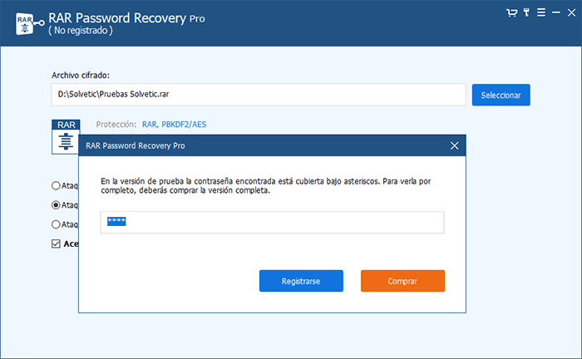Close the main RAR Password Recovery window
This screenshot has width=582, height=359.
click(x=572, y=12)
